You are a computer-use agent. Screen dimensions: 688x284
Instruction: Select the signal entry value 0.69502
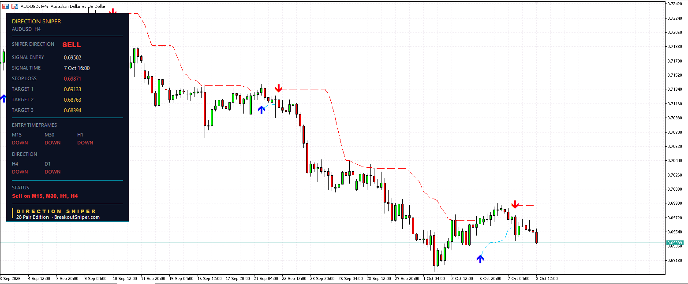[72, 57]
